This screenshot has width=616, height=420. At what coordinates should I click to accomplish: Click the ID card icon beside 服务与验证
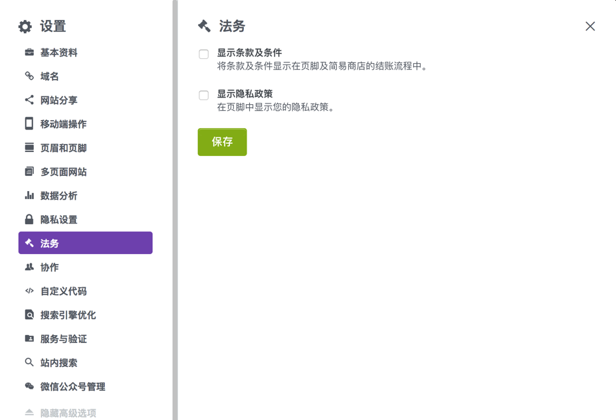click(29, 338)
